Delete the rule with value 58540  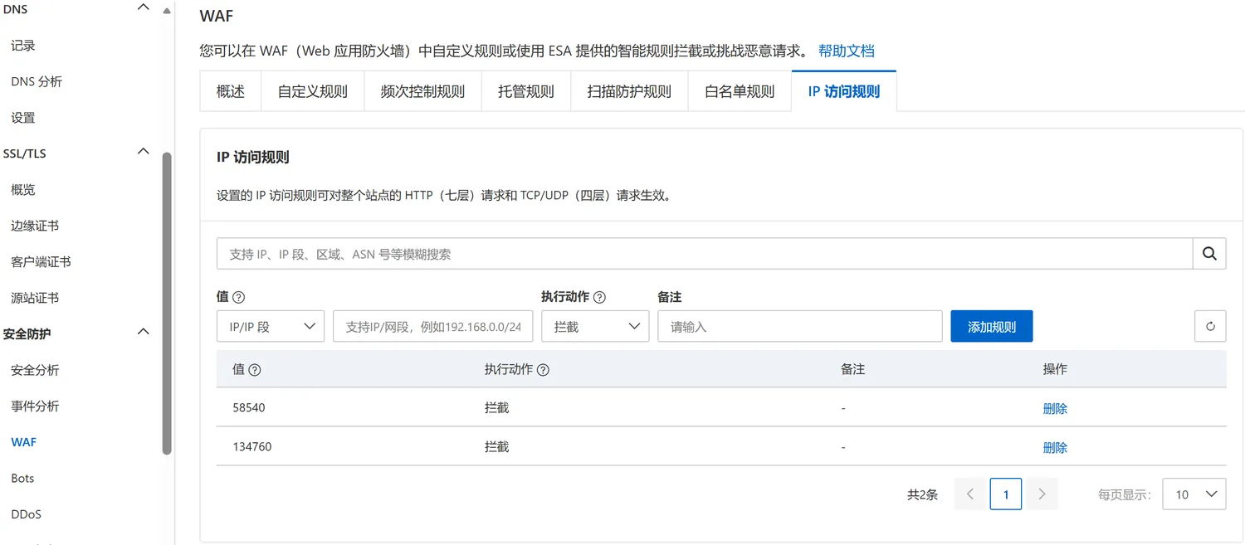[1055, 409]
